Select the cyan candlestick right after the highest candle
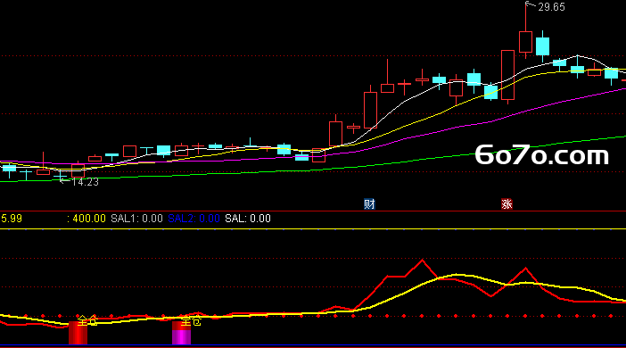Screen dimensions: 626x348 [542, 46]
